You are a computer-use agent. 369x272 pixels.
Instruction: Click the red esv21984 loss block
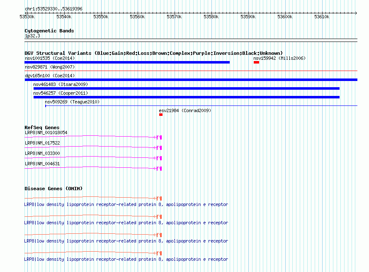(x=161, y=115)
